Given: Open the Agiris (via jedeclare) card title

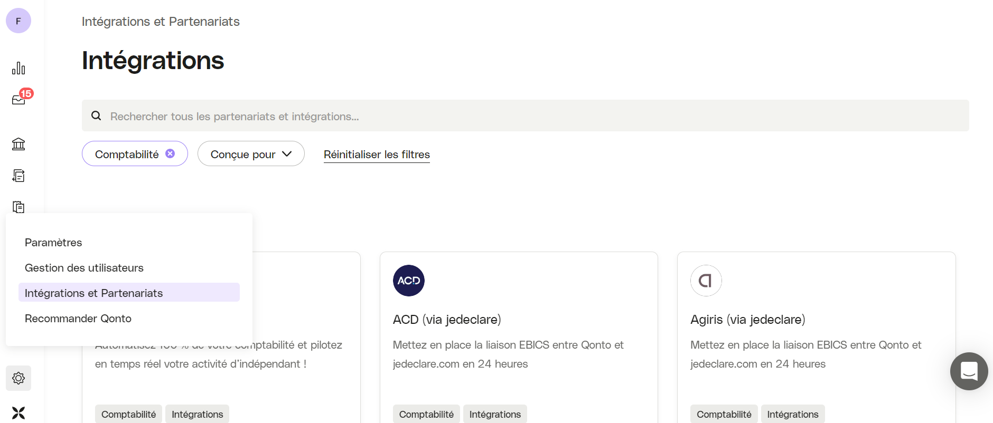Looking at the screenshot, I should [x=748, y=320].
